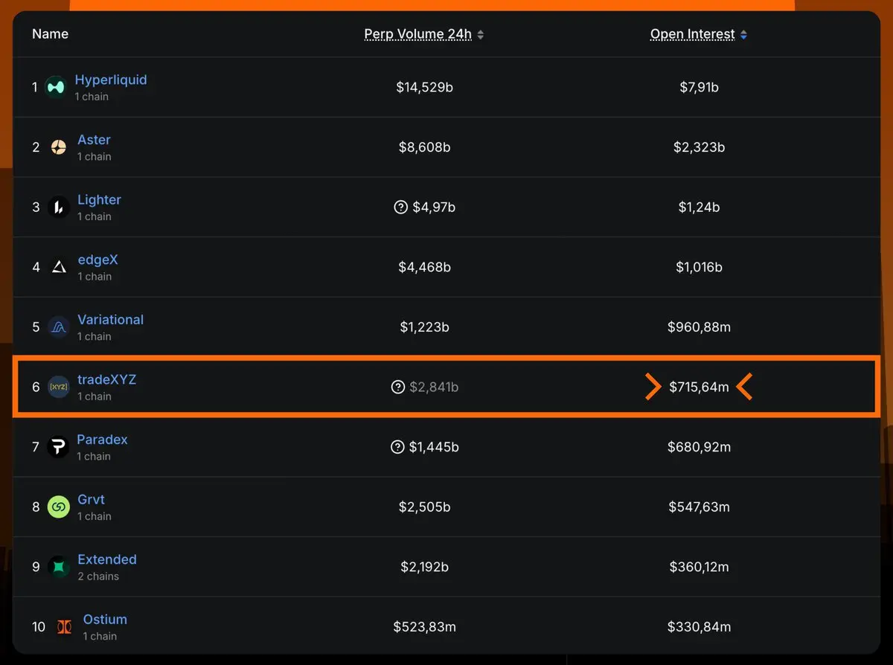The height and width of the screenshot is (665, 893).
Task: Click the Grvt green logo icon
Action: [x=59, y=507]
